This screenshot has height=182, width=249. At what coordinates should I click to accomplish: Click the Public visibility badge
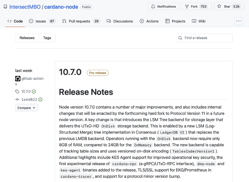click(x=87, y=7)
